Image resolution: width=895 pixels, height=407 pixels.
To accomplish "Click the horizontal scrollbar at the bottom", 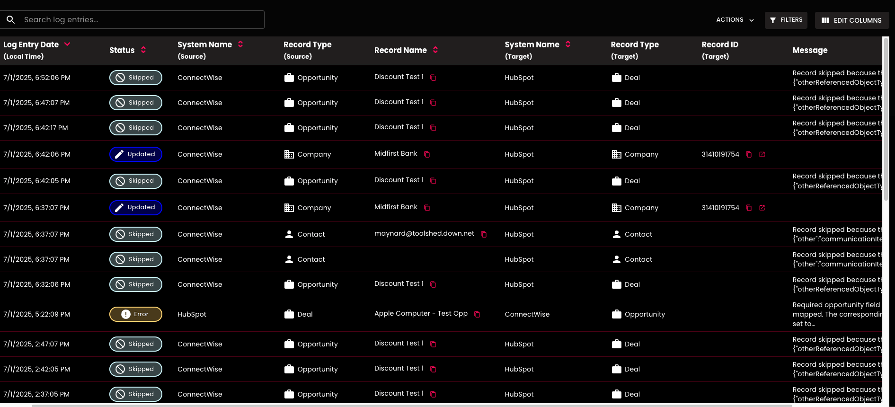I will pyautogui.click(x=412, y=405).
